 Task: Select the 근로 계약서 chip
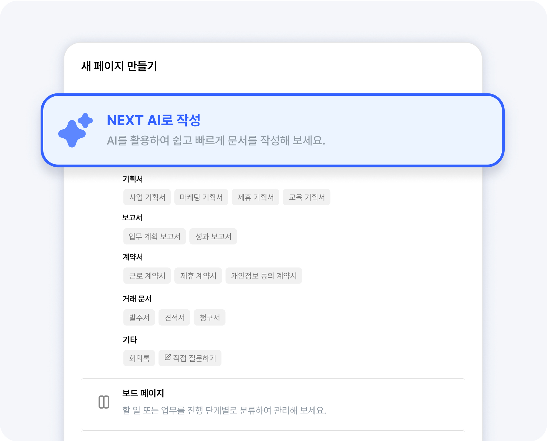point(147,276)
